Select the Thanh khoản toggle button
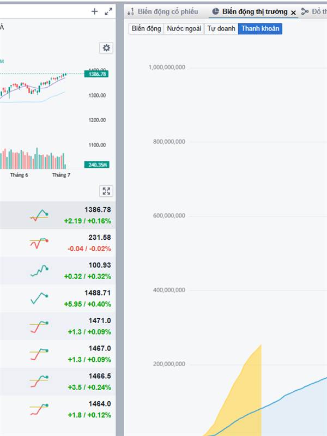The image size is (327, 436). coord(260,28)
